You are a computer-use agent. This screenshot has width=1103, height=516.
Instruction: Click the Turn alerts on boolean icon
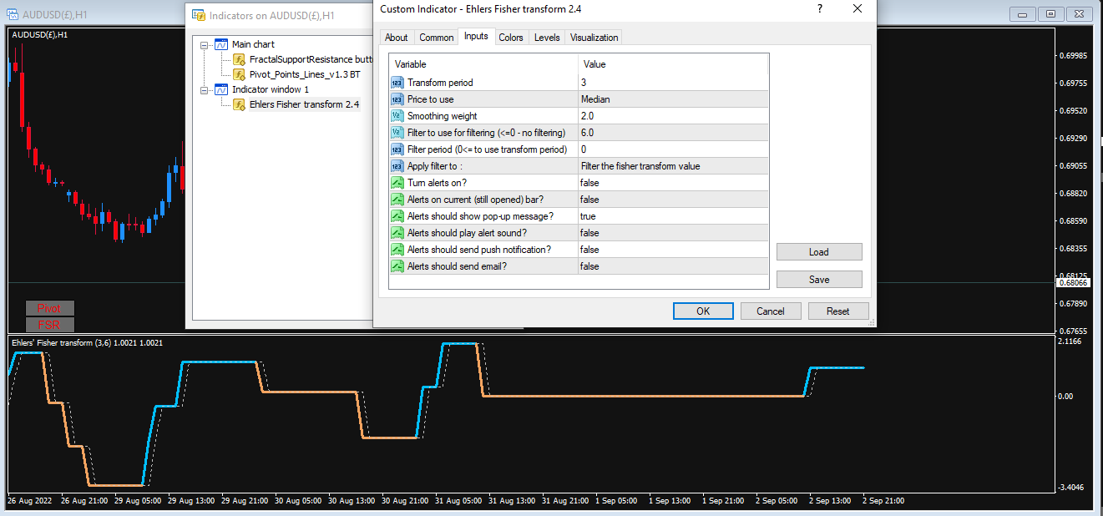point(397,183)
